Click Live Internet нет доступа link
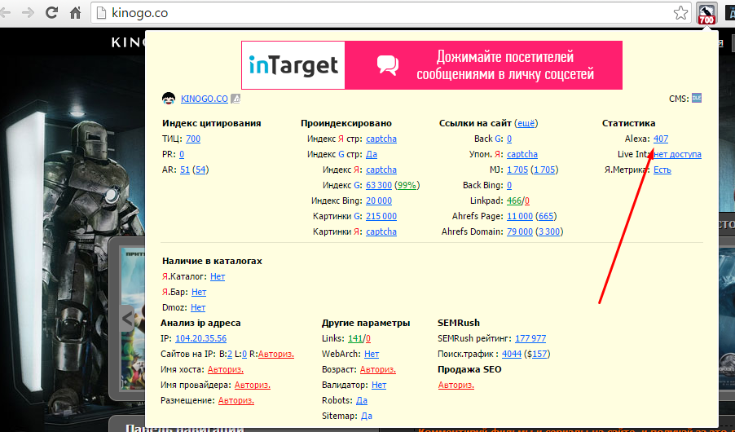735x432 pixels. click(x=677, y=154)
